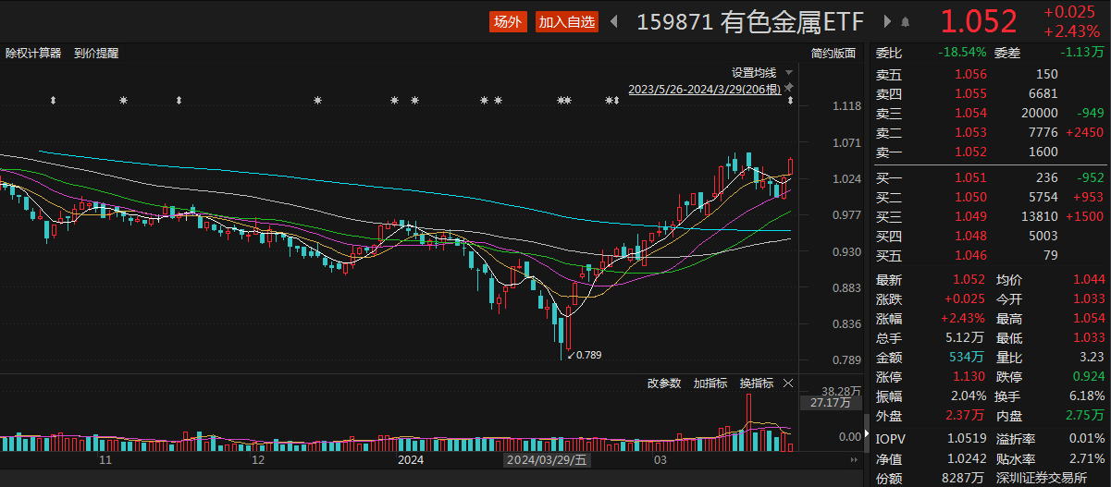Click the 2024/03/29 date label on timeline
This screenshot has height=487, width=1111.
coord(545,459)
